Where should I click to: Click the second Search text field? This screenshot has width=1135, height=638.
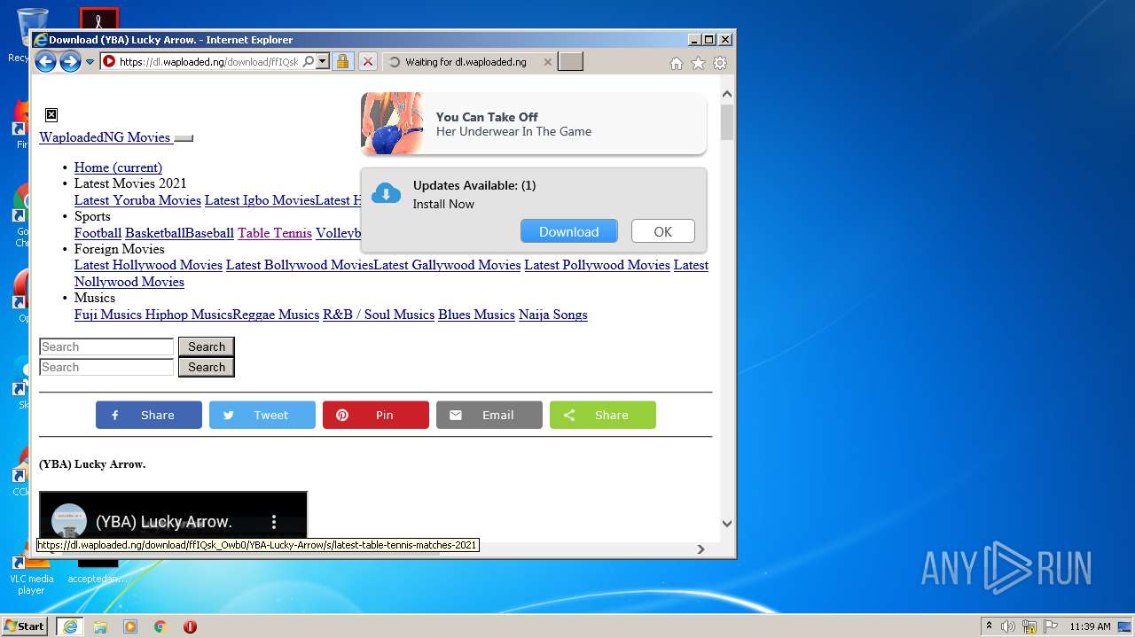coord(106,367)
